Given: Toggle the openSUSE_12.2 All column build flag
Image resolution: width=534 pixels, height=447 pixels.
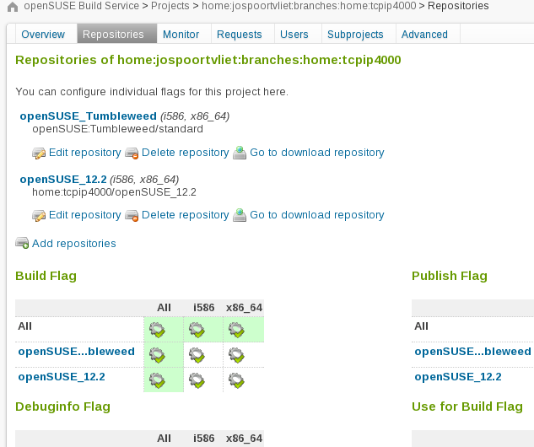Looking at the screenshot, I should [x=157, y=380].
